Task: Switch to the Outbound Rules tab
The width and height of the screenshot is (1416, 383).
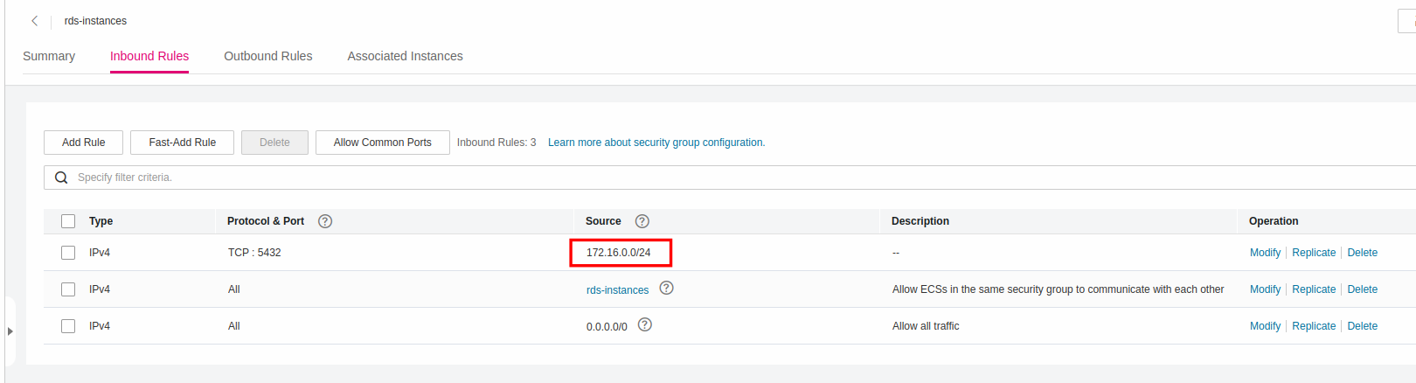Action: click(x=267, y=56)
